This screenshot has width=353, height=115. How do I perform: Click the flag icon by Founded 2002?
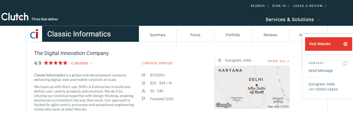click(143, 99)
